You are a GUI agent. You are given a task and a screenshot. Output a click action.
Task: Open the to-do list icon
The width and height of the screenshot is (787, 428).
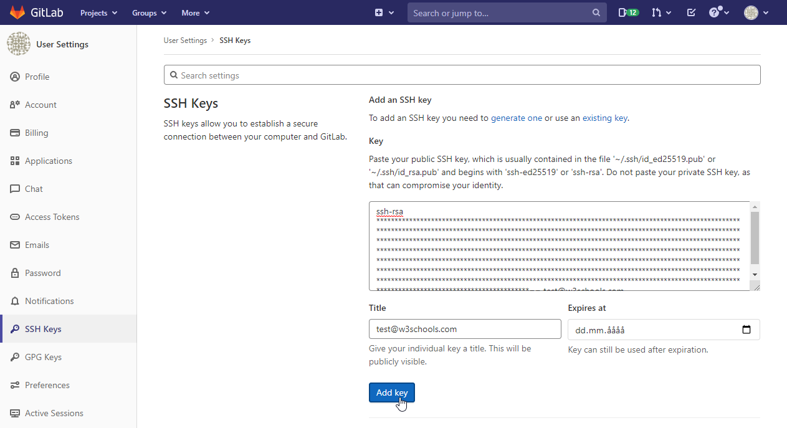[690, 12]
